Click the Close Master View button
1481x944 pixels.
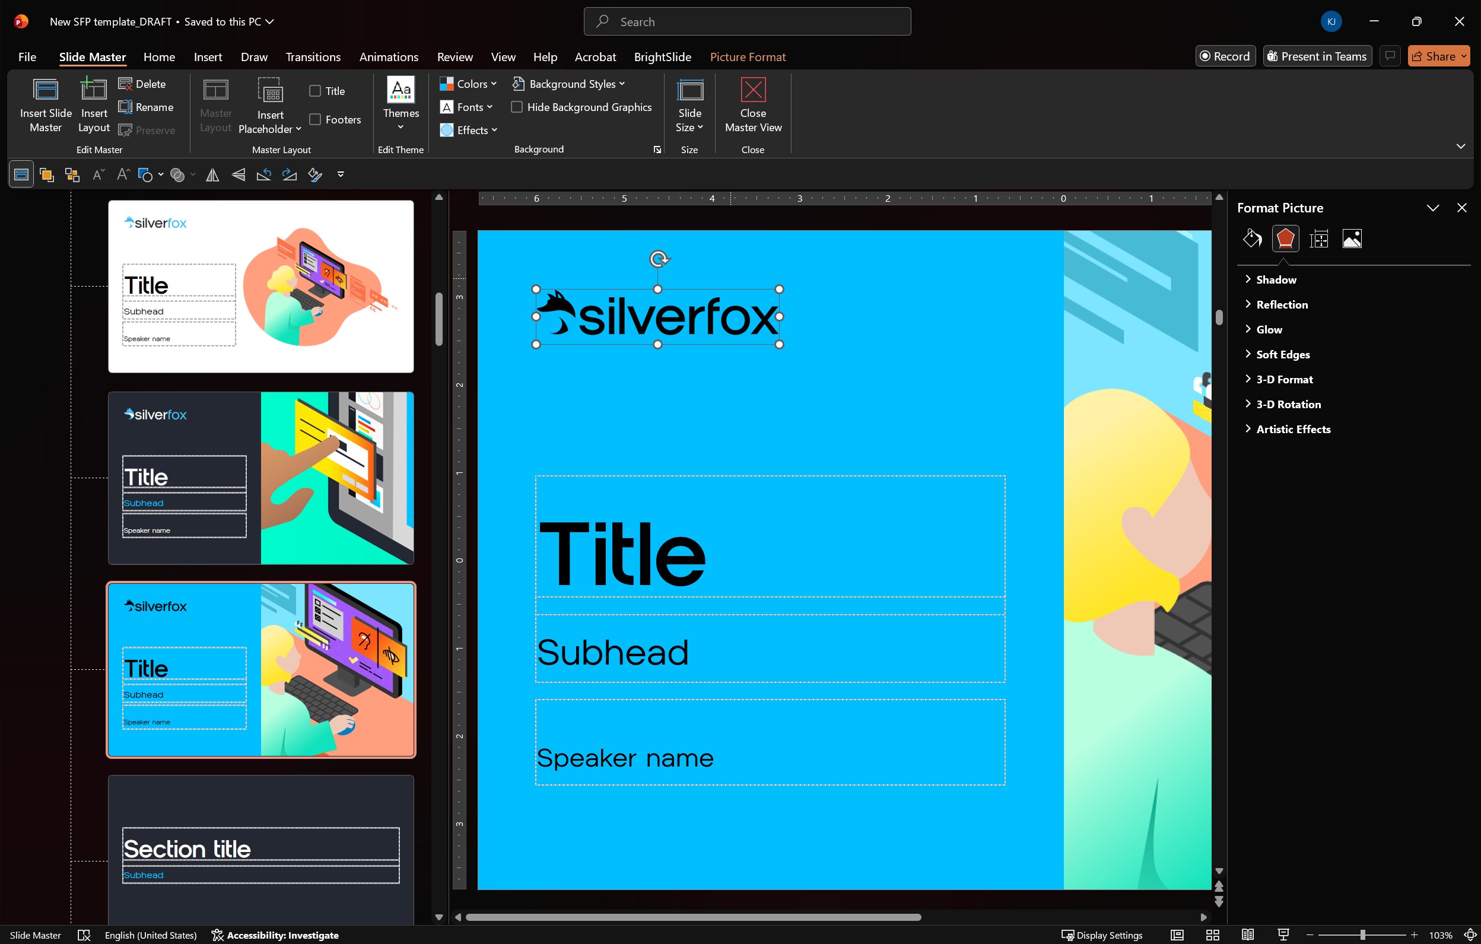(753, 105)
